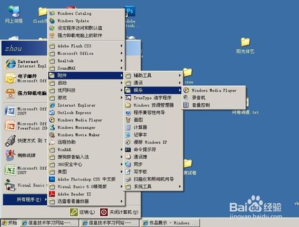Click the 记事本 notepad icon
The height and width of the screenshot is (227, 299).
point(128,135)
